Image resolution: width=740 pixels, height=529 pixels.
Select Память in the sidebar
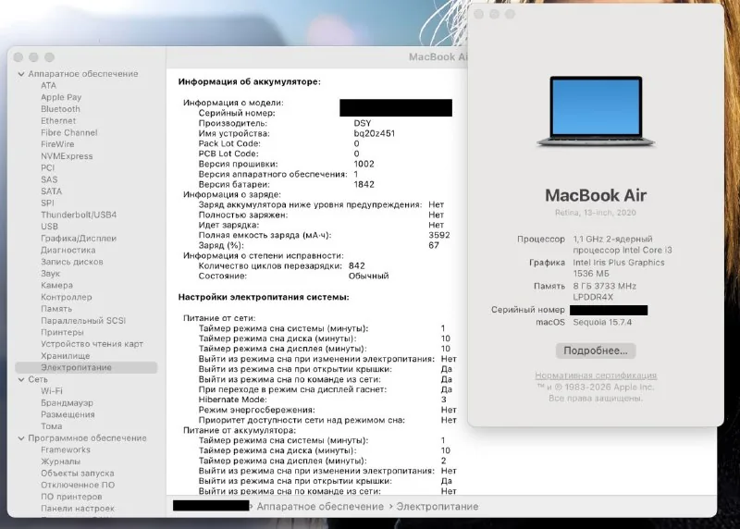coord(56,309)
